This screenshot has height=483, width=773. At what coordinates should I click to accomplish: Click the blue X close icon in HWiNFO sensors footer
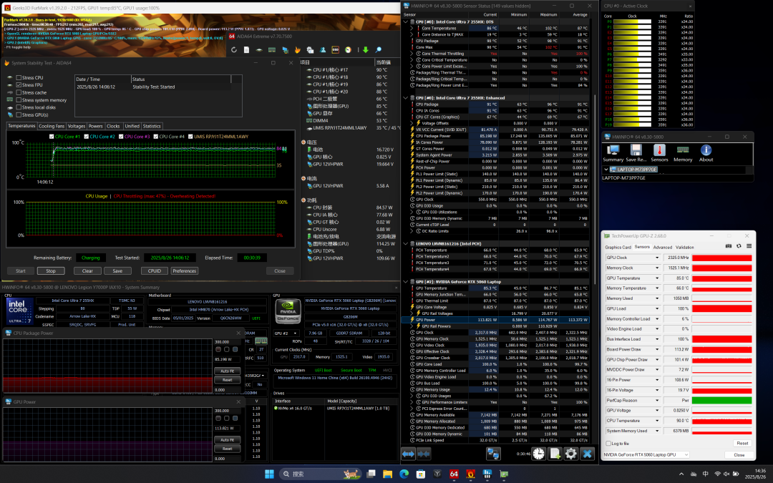point(587,454)
